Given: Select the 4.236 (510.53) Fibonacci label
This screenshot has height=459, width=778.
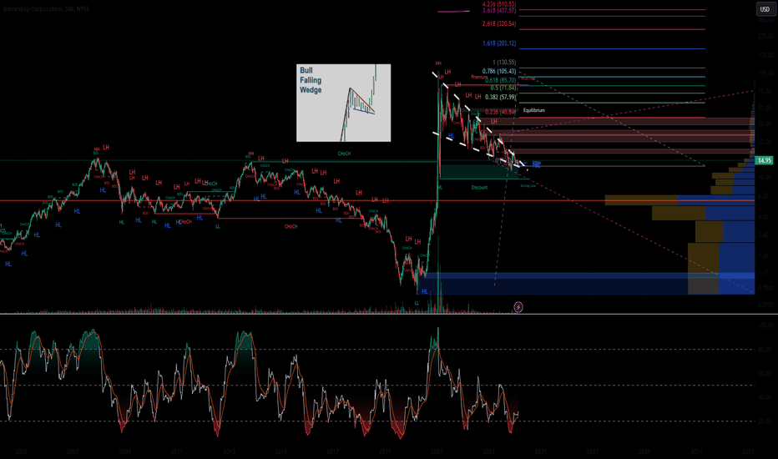Looking at the screenshot, I should click(499, 4).
